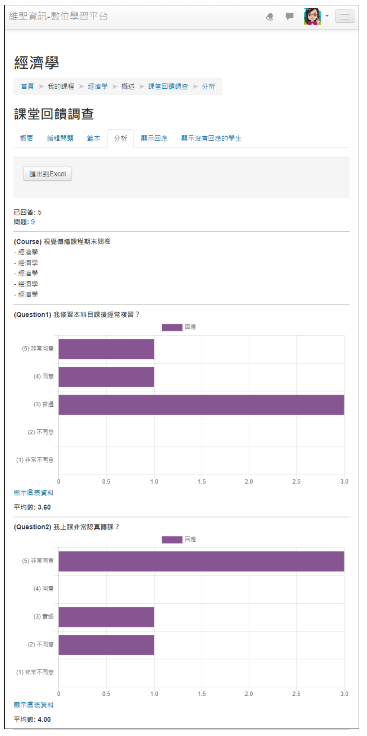Toggle the hamburger navigation menu

pyautogui.click(x=344, y=16)
